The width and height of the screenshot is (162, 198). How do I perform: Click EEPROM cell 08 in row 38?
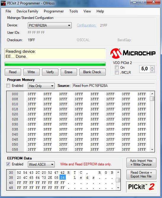(56, 178)
